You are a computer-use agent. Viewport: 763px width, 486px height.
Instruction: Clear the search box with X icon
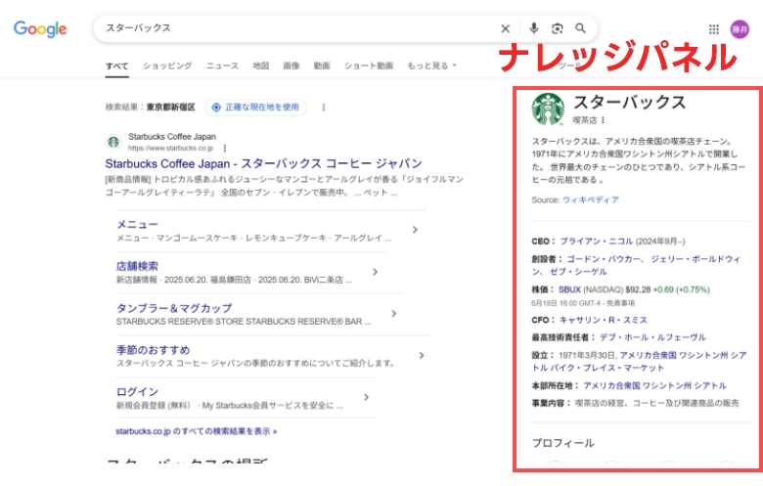pyautogui.click(x=506, y=28)
